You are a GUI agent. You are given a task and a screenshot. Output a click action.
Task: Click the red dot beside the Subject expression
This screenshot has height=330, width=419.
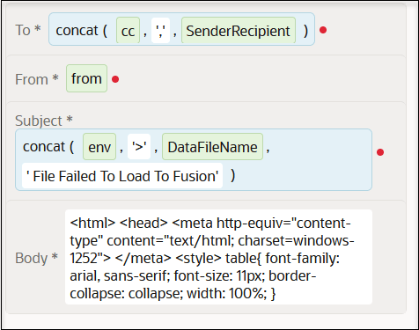click(380, 152)
